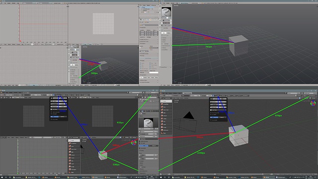Click the navigation gizmo in bottom-left Blender viewport
Screen dimensions: 318x179
(x=134, y=143)
